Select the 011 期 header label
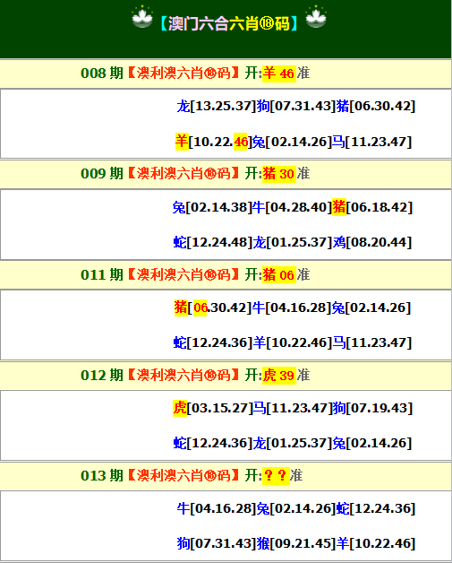The image size is (452, 563). click(102, 275)
